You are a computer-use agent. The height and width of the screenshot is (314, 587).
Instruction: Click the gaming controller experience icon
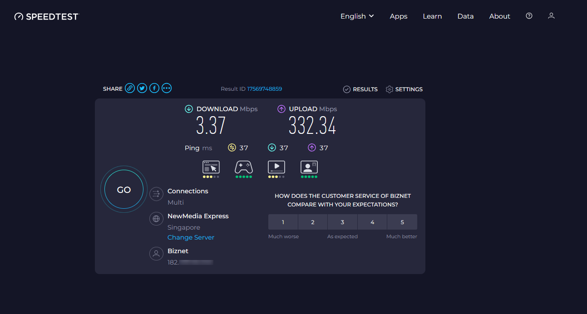click(244, 167)
